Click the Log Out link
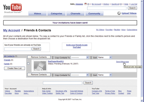The width and height of the screenshot is (144, 102). pyautogui.click(x=134, y=4)
